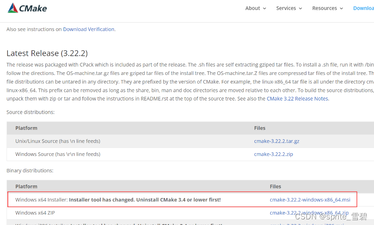Select the Latest Release (3.22.2) heading

coord(47,53)
